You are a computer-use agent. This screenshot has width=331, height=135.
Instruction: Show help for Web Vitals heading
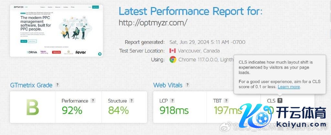tap(187, 85)
